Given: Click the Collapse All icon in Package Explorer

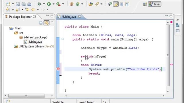Looking at the screenshot, I should pos(41,23).
